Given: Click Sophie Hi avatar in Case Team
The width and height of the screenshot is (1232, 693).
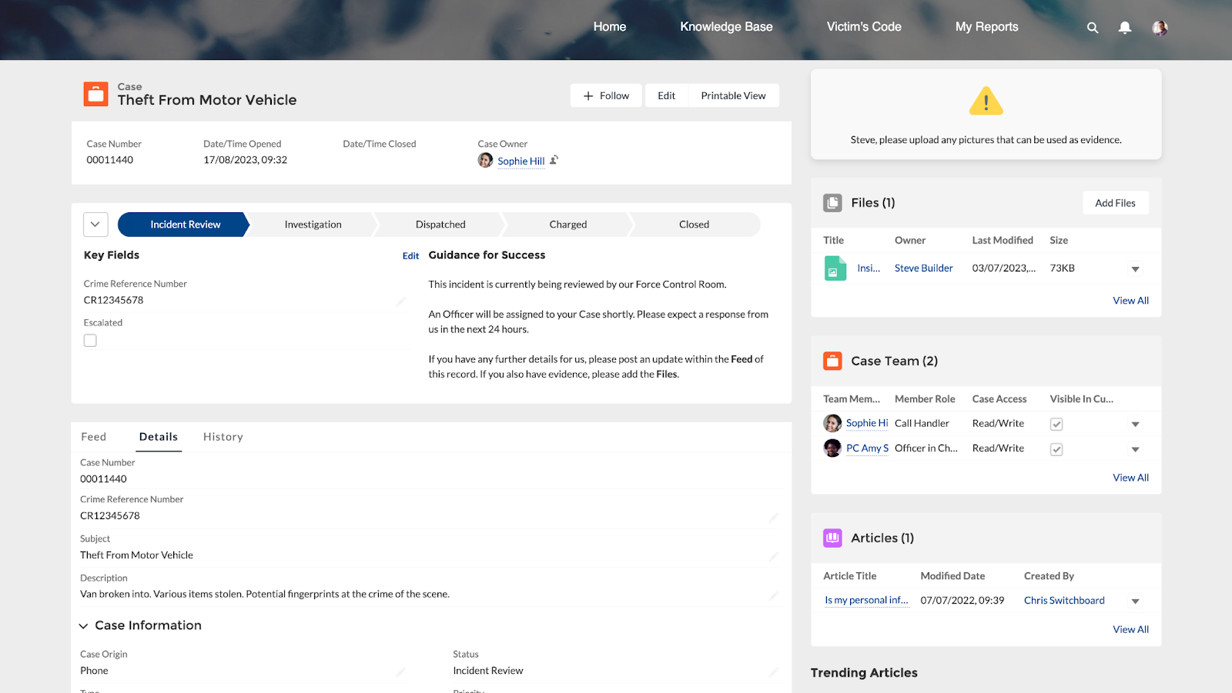Looking at the screenshot, I should click(832, 423).
